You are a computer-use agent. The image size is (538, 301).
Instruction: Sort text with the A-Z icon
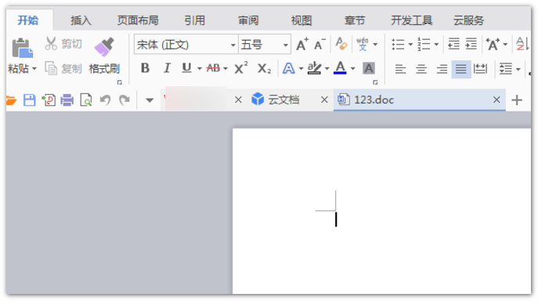tap(522, 44)
